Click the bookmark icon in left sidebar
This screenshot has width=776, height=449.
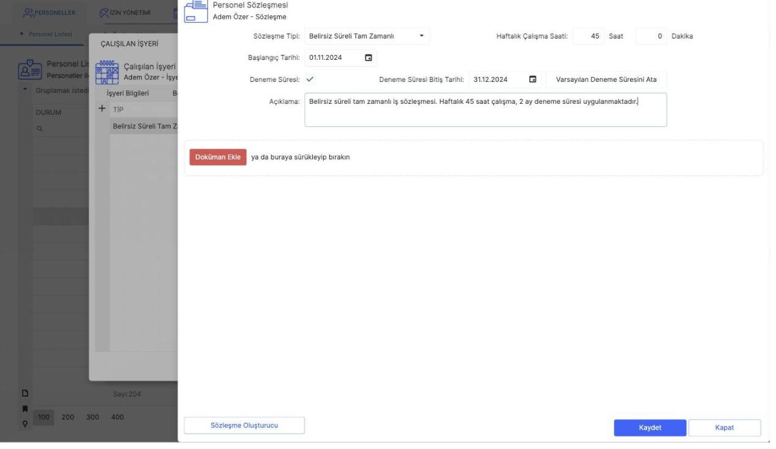click(x=25, y=409)
